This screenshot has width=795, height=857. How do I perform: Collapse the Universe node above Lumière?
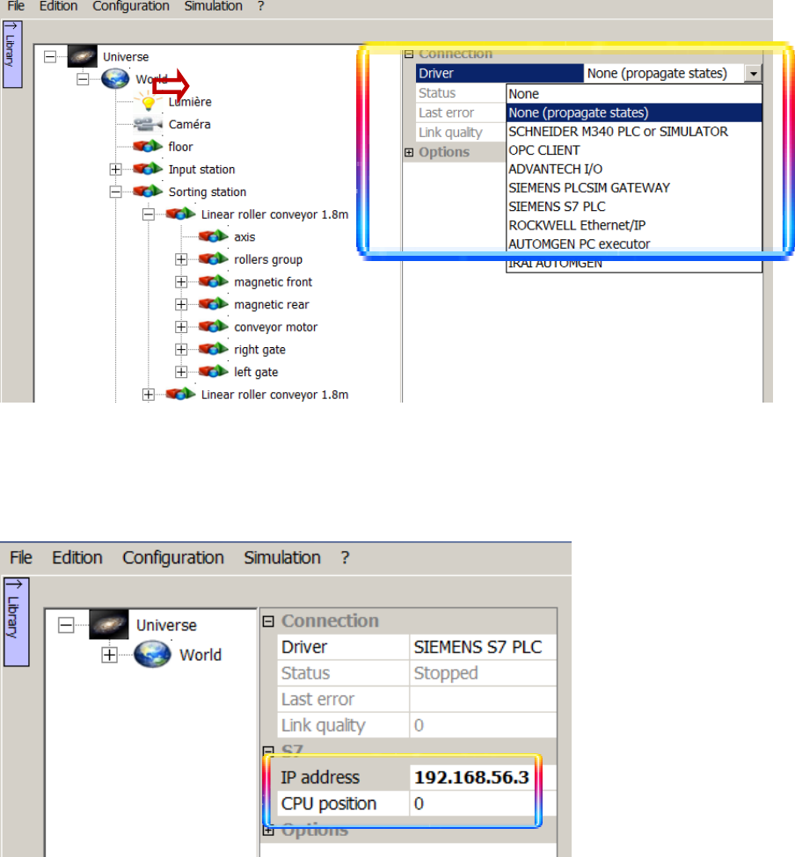[50, 57]
